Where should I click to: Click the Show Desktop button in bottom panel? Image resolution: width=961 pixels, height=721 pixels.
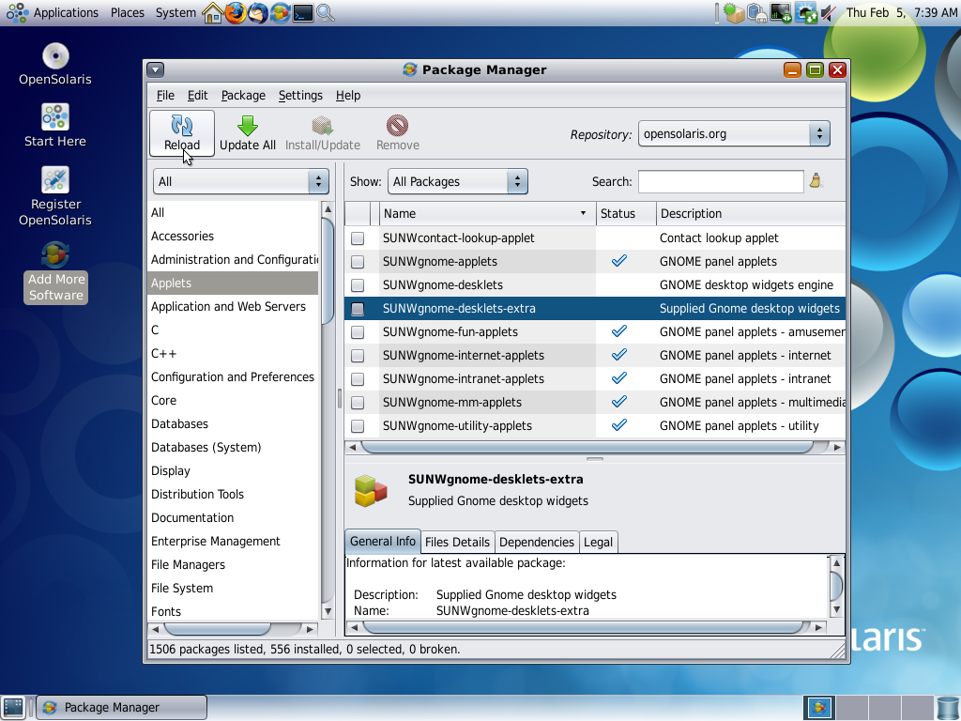point(13,707)
